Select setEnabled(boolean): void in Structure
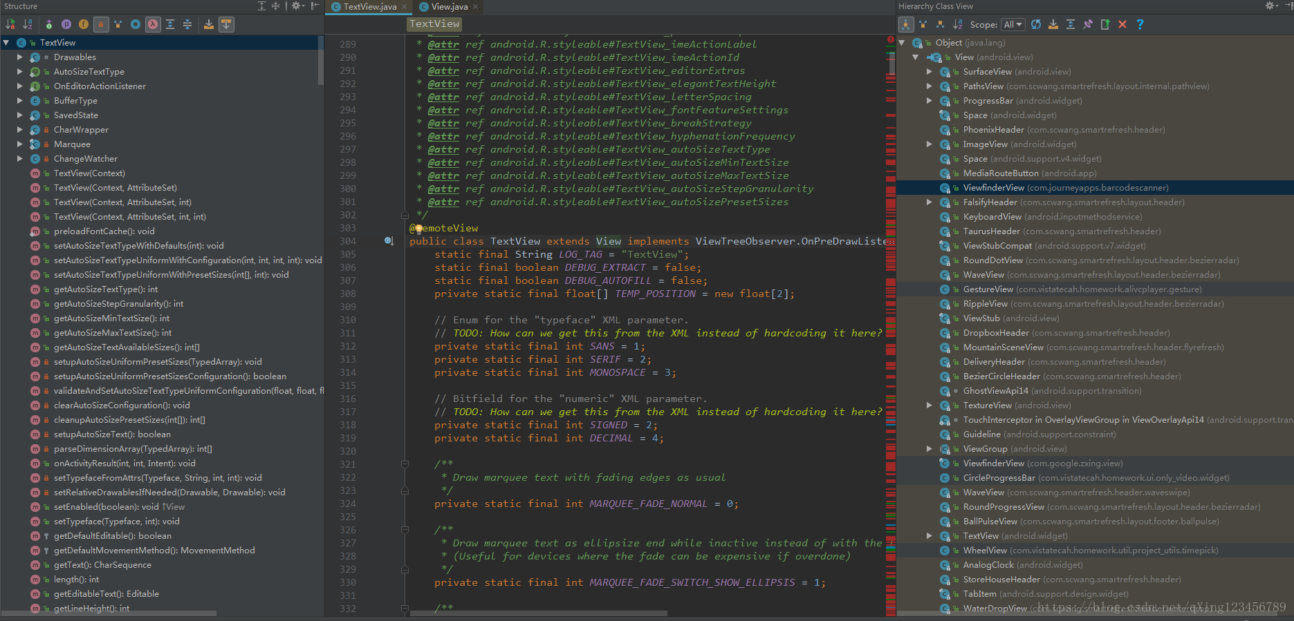This screenshot has height=621, width=1294. tap(162, 507)
